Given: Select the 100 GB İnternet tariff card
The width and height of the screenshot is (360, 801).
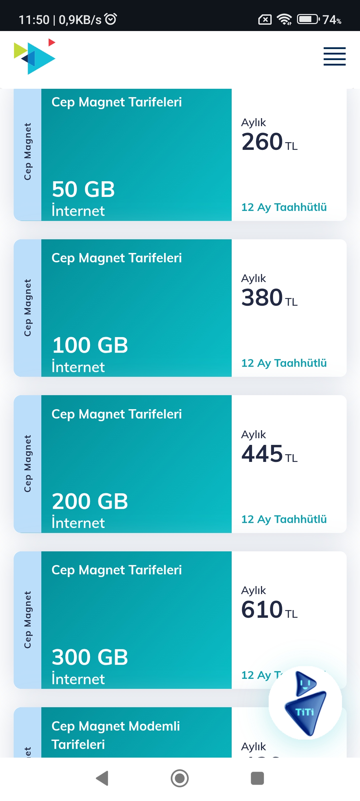Looking at the screenshot, I should [x=180, y=308].
